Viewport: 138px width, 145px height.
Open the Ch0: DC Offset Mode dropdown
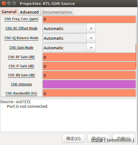click(x=69, y=28)
